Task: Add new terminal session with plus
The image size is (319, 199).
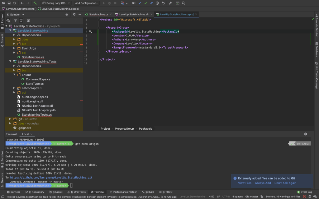Action: pos(38,134)
